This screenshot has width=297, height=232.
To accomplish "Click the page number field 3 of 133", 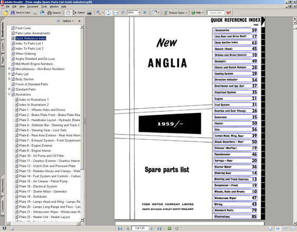I will [x=140, y=228].
